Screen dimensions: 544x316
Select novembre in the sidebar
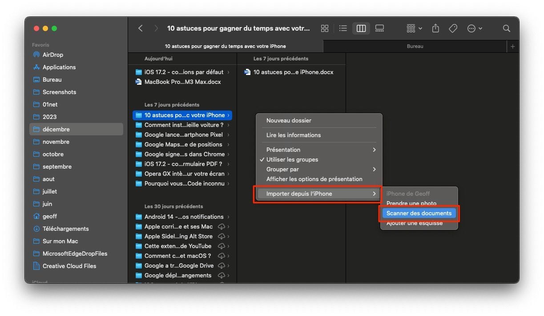(76, 142)
